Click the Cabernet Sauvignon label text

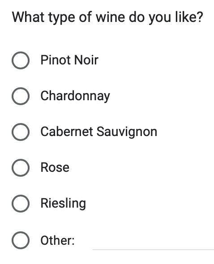(x=99, y=132)
